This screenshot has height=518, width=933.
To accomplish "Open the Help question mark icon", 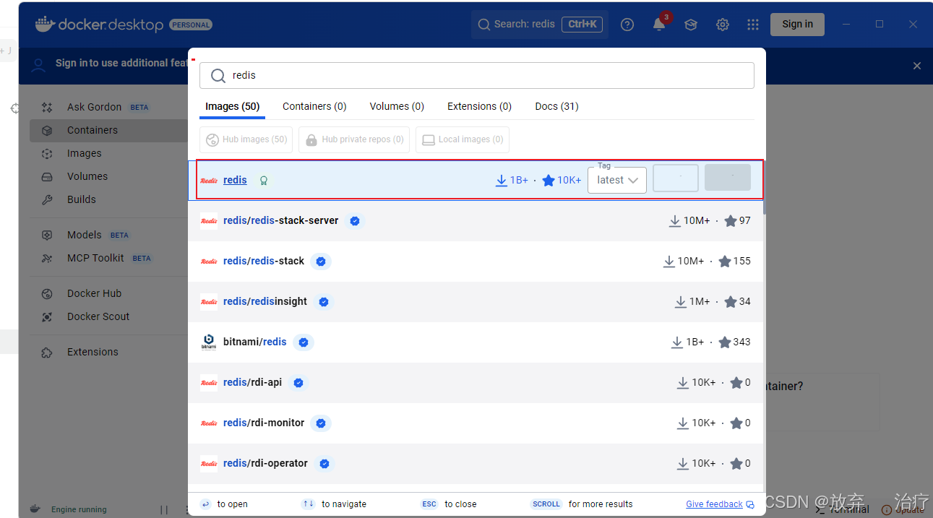I will pos(627,25).
